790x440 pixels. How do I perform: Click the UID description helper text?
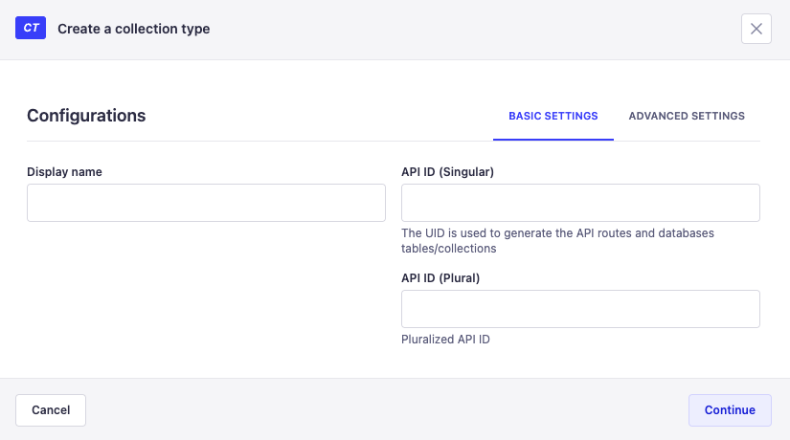[557, 240]
